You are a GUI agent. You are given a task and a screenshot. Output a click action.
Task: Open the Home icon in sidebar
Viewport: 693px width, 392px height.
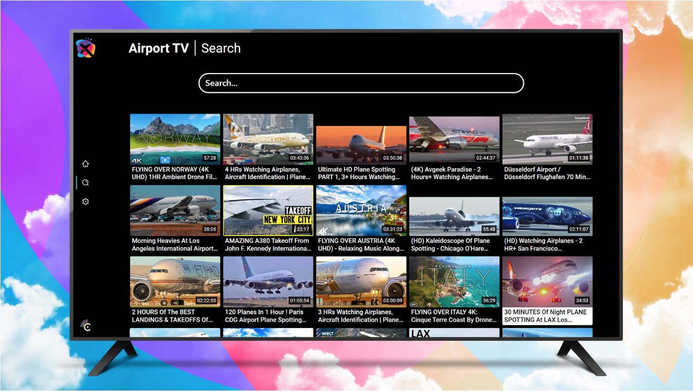point(85,164)
